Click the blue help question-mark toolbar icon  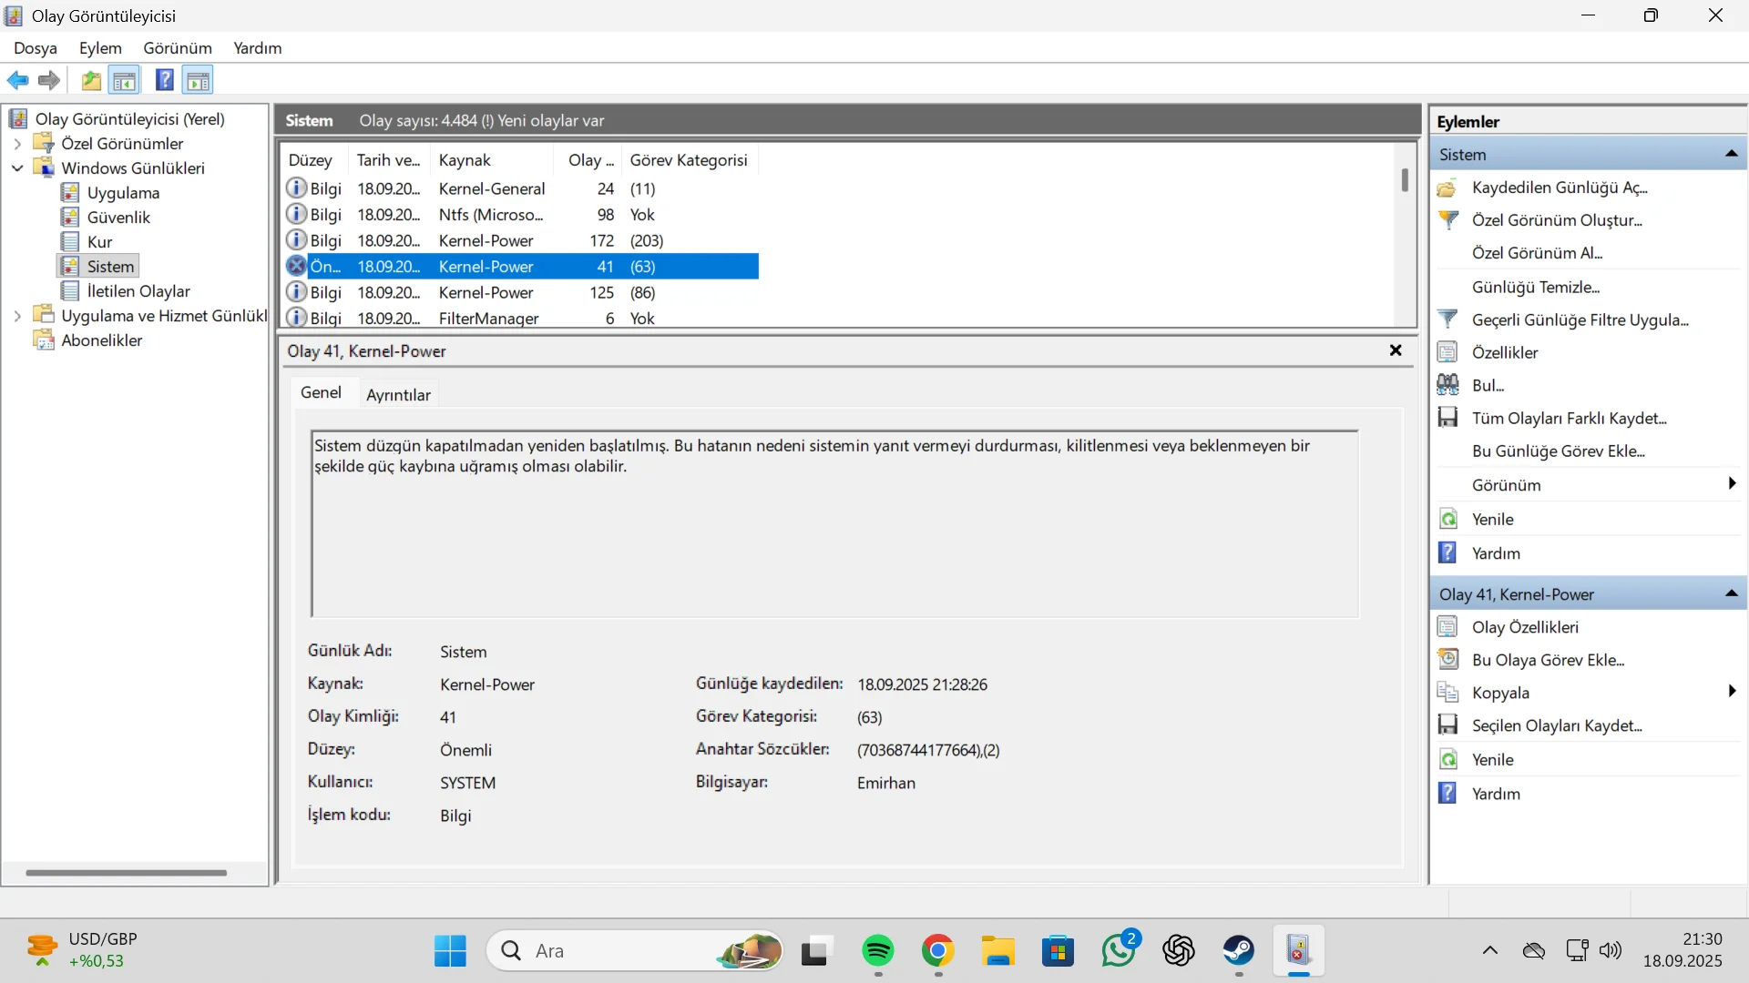pyautogui.click(x=164, y=80)
